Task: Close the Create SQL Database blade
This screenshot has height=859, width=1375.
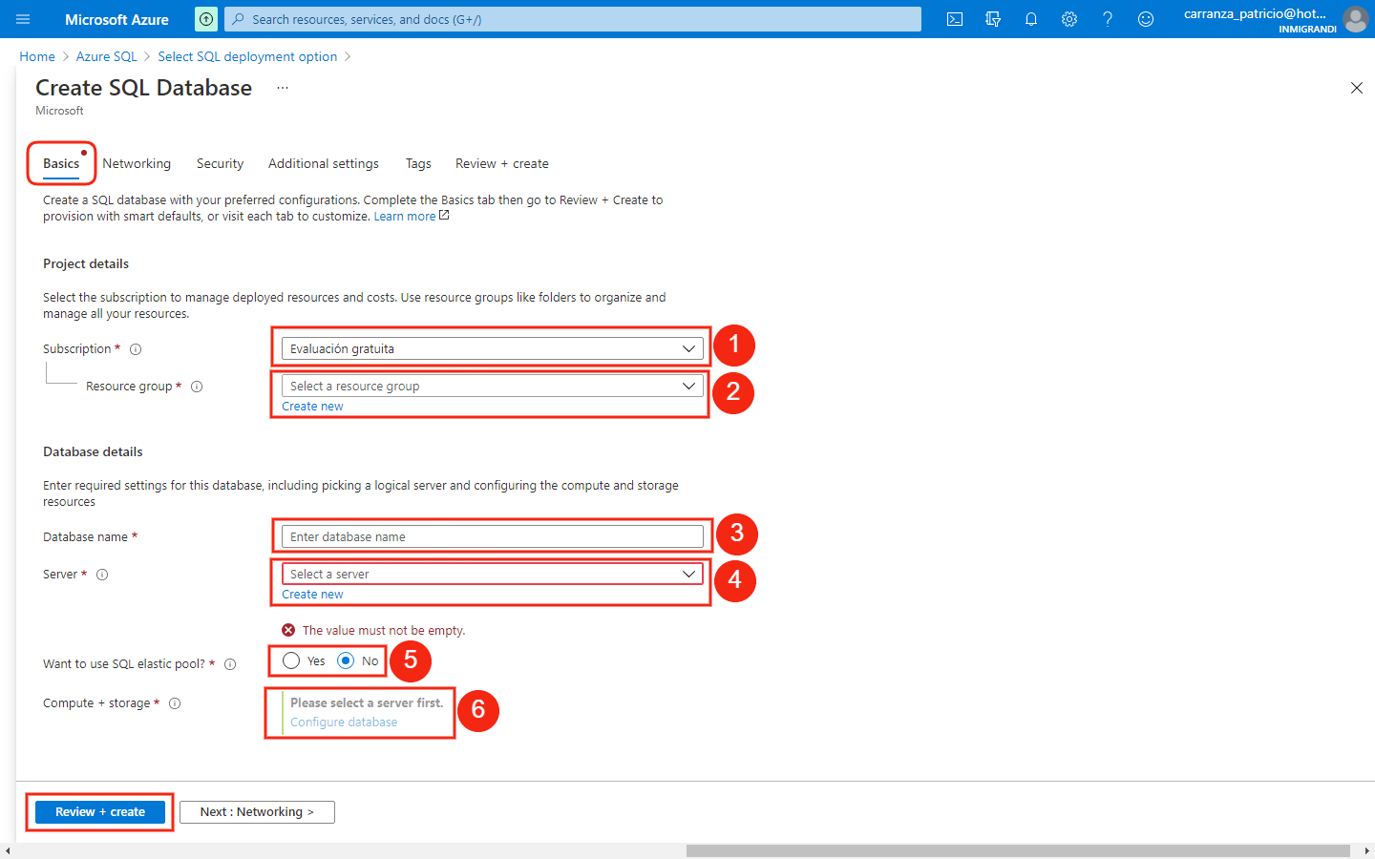Action: (1357, 88)
